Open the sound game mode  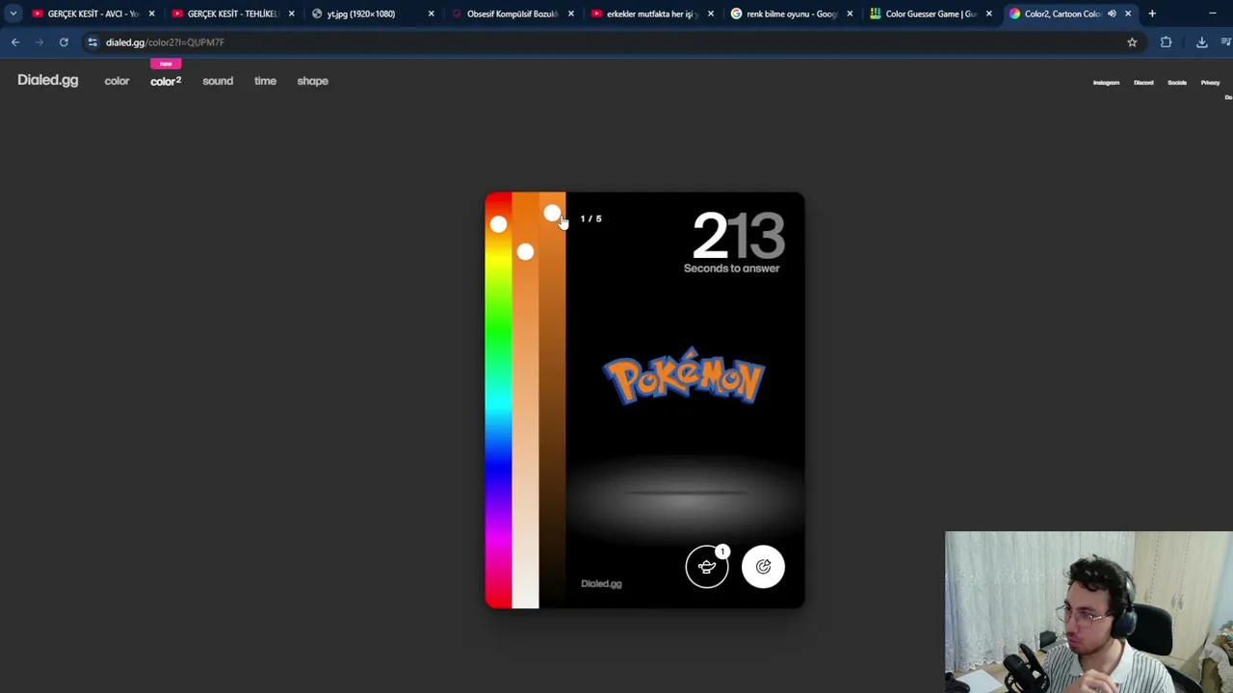coord(218,81)
